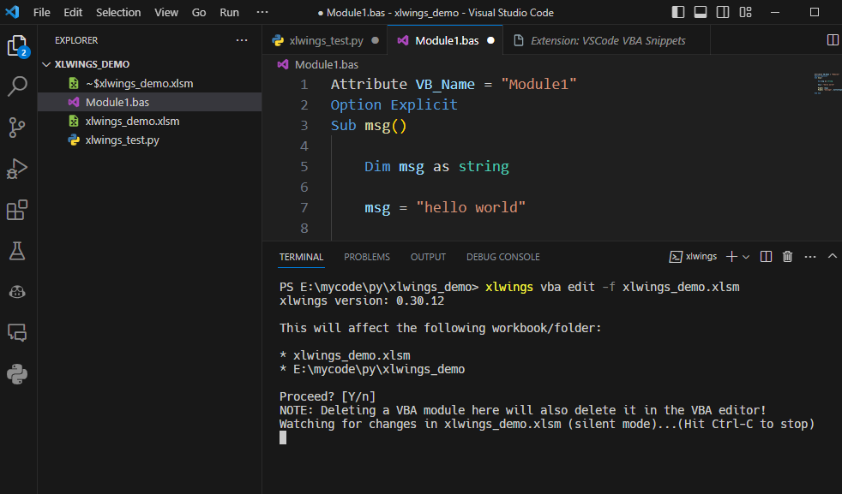842x494 pixels.
Task: Click the Dim msg as string line
Action: point(436,167)
